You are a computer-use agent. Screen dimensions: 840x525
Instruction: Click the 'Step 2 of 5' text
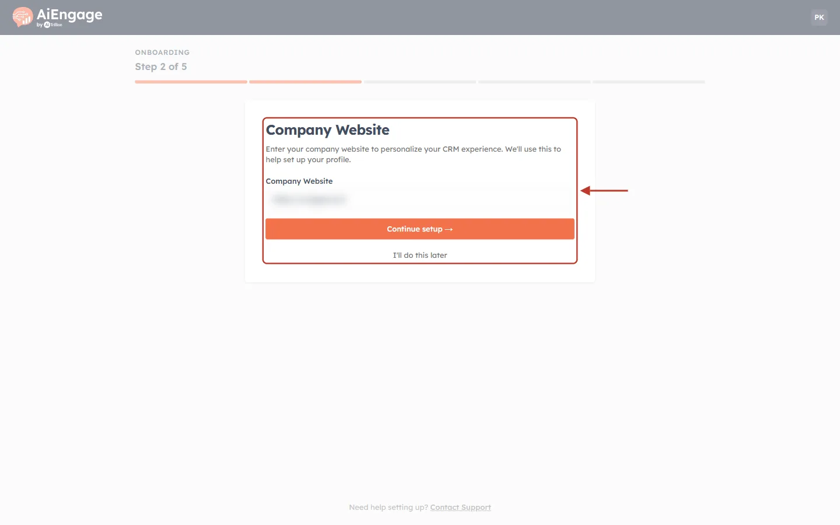[x=161, y=66]
